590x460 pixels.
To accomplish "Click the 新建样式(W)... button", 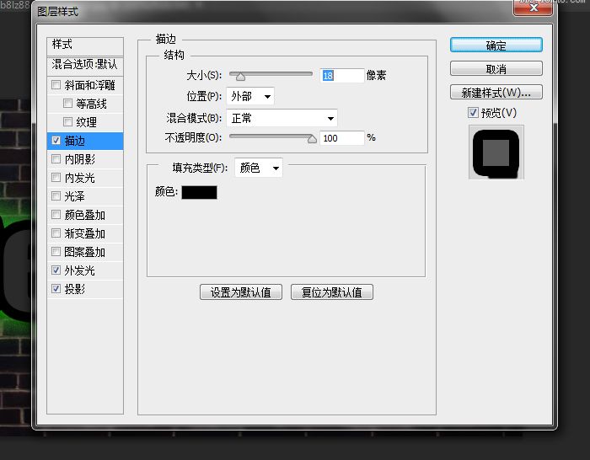I will click(x=496, y=92).
